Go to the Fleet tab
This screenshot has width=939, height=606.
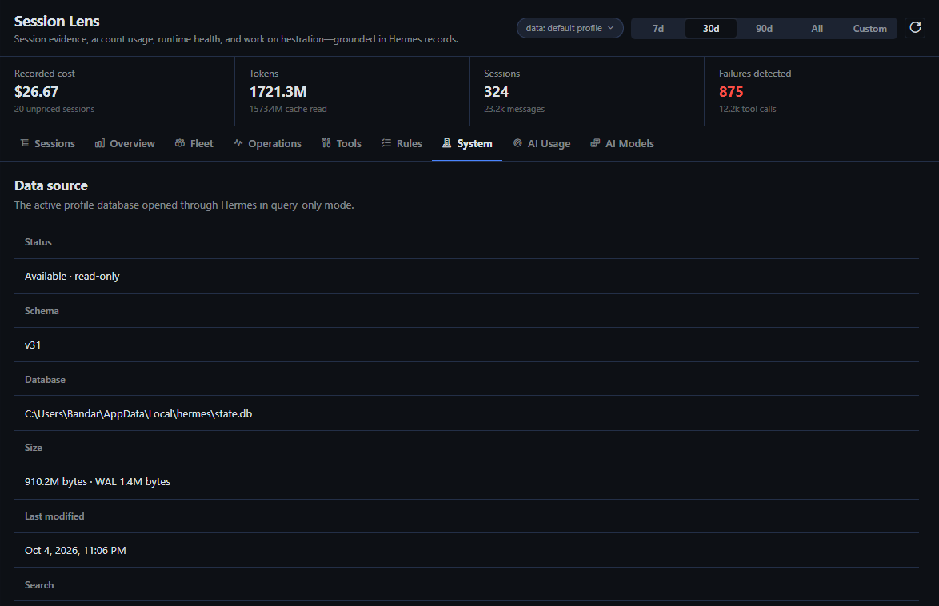(194, 143)
